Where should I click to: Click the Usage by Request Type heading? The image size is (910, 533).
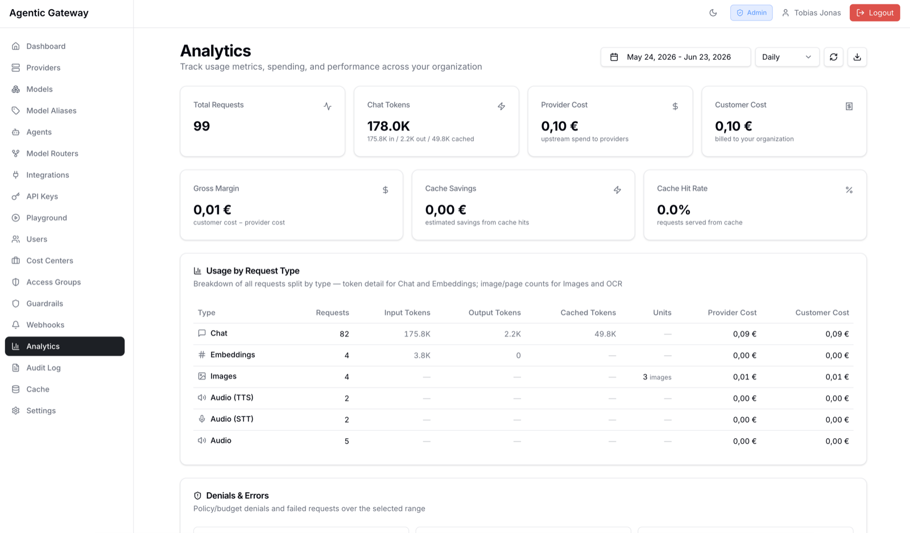(x=253, y=271)
